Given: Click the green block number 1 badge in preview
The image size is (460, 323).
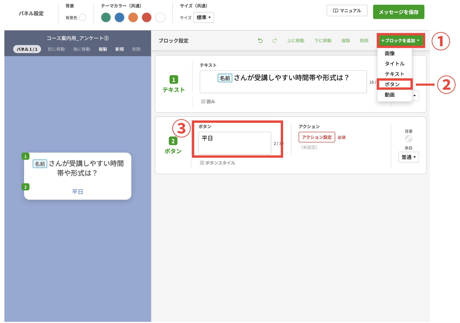Looking at the screenshot, I should (x=25, y=156).
